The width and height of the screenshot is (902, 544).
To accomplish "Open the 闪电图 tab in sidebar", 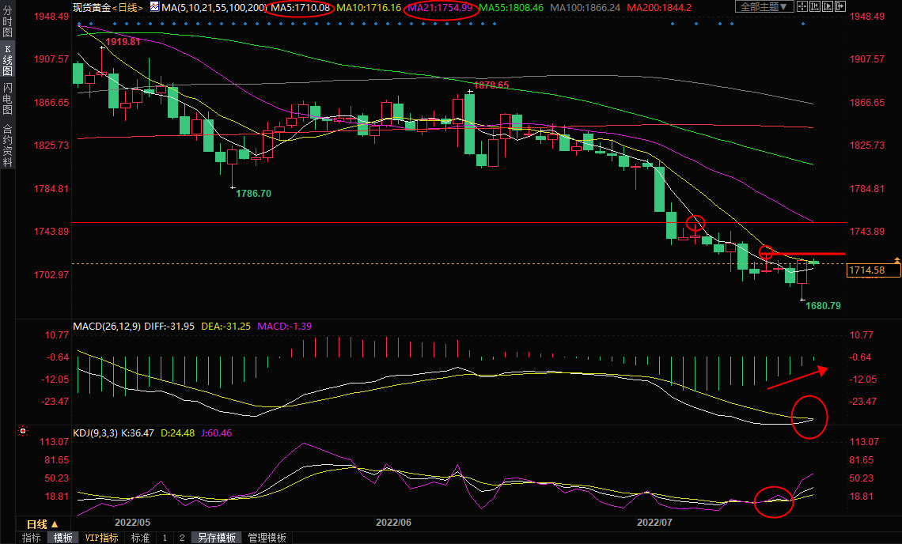I will [7, 99].
